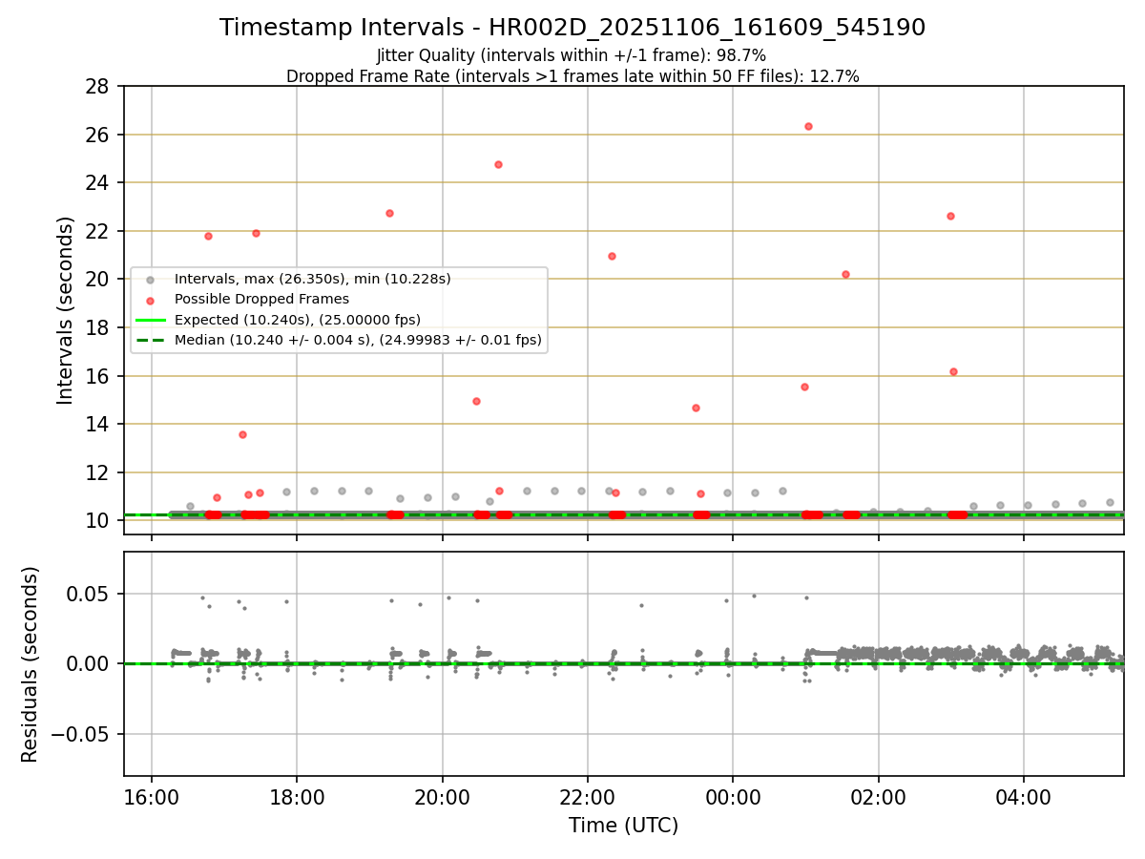Viewport: 1145px width, 859px height.
Task: Click the legend entry 'Intervals, max (26.350s), min (10.228s)'
Action: coord(312,279)
